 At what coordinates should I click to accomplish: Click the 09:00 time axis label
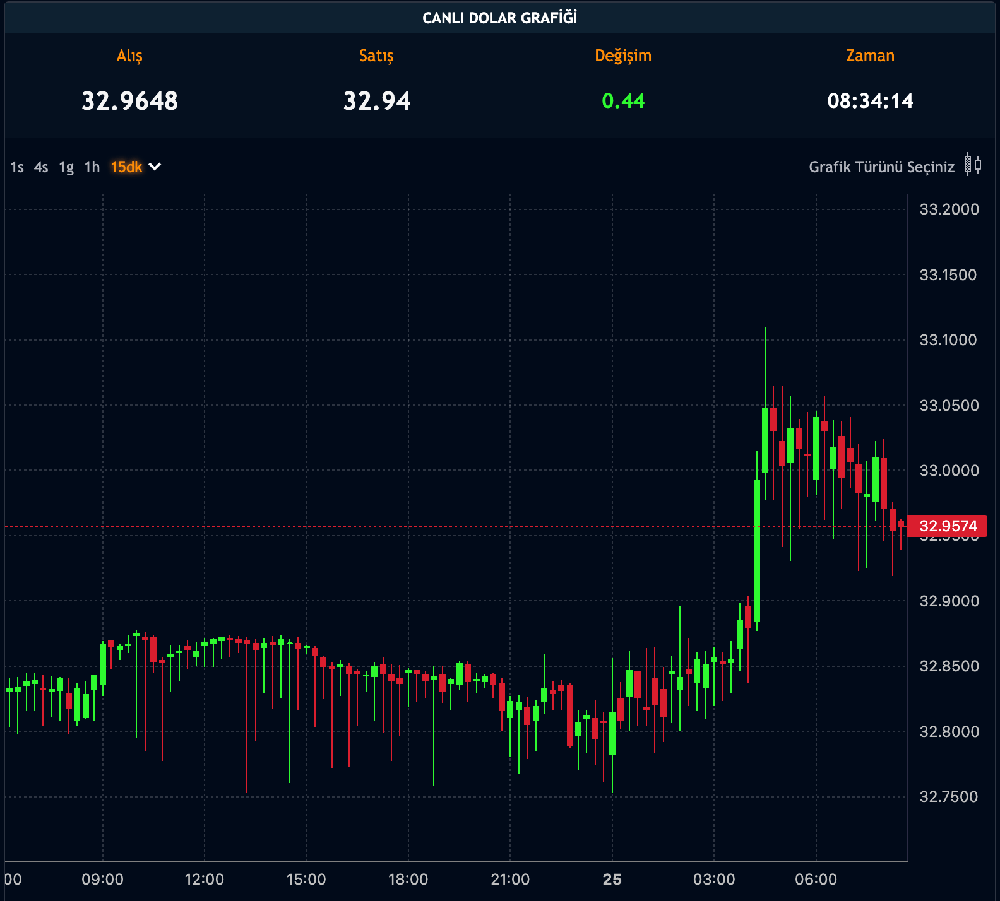pyautogui.click(x=102, y=879)
